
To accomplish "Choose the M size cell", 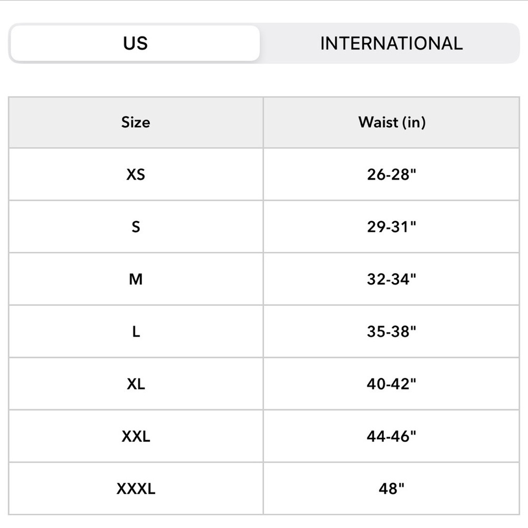I will pyautogui.click(x=136, y=279).
